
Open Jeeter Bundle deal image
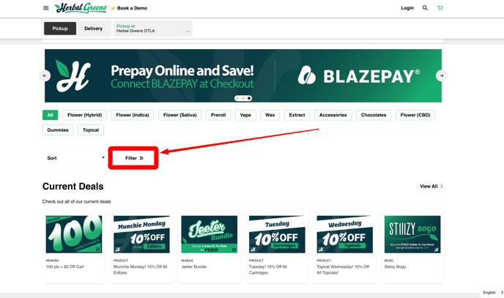click(210, 234)
